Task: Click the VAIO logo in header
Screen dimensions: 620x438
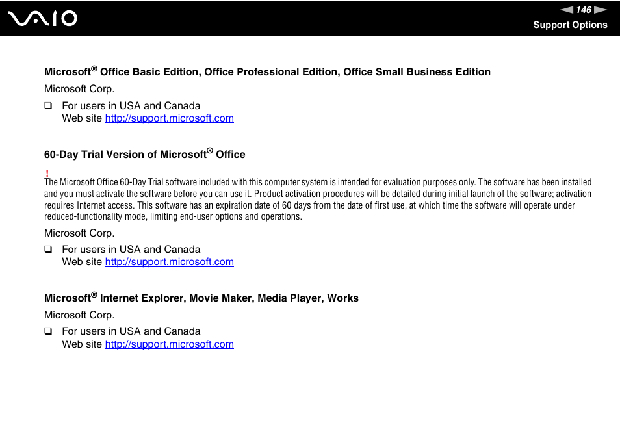Action: [x=43, y=19]
